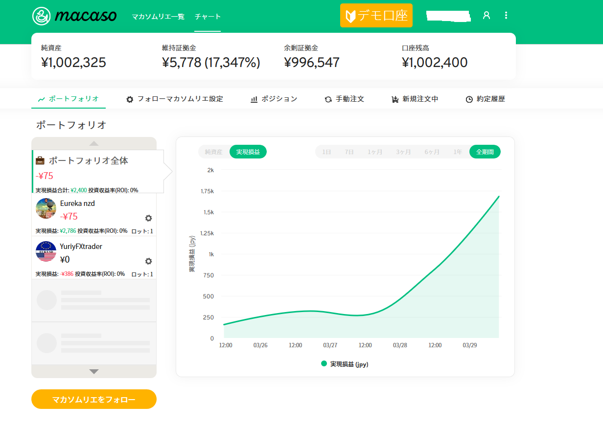Click the portfolio briefcase icon
This screenshot has height=427, width=603.
[40, 160]
